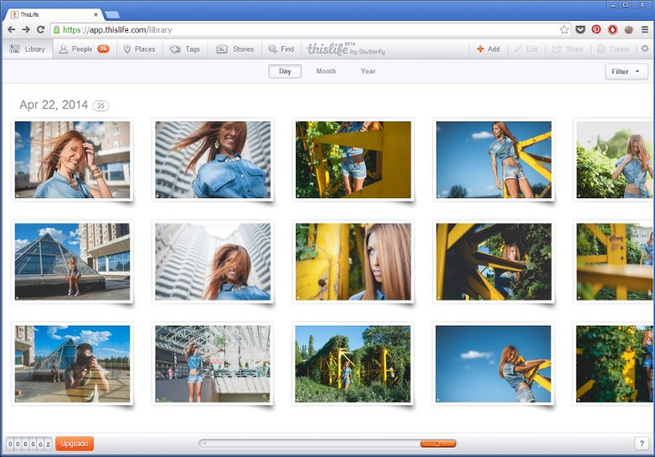The height and width of the screenshot is (457, 655).
Task: Close the ThisLife browser tab
Action: [x=95, y=14]
